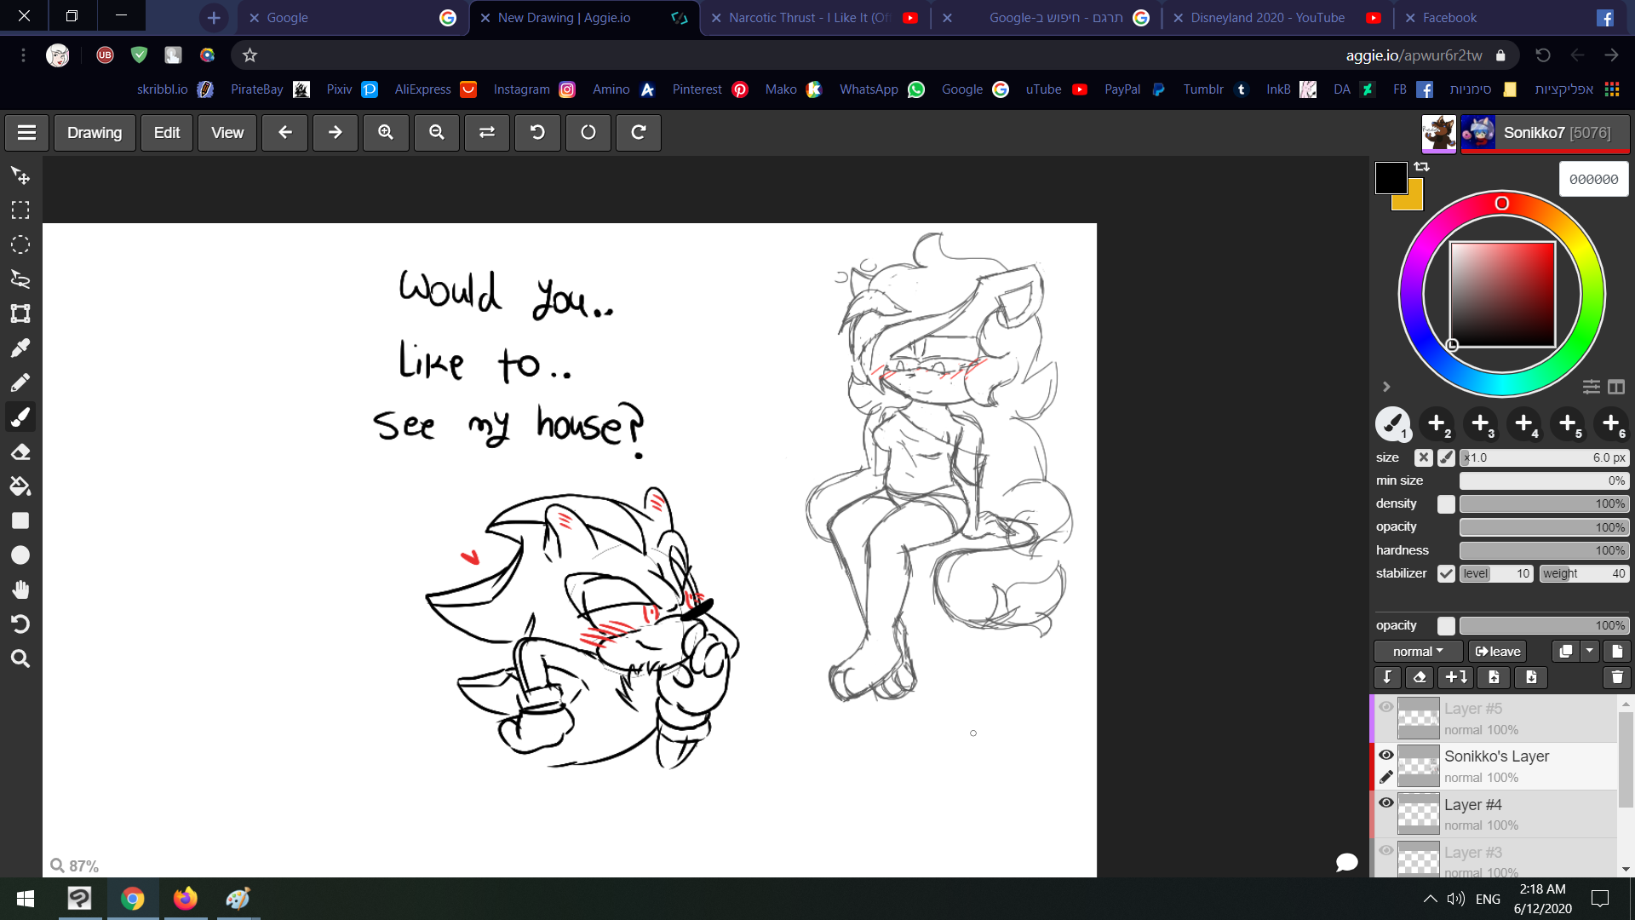Expand panel with chevron beside color wheel
The image size is (1635, 920).
point(1386,387)
